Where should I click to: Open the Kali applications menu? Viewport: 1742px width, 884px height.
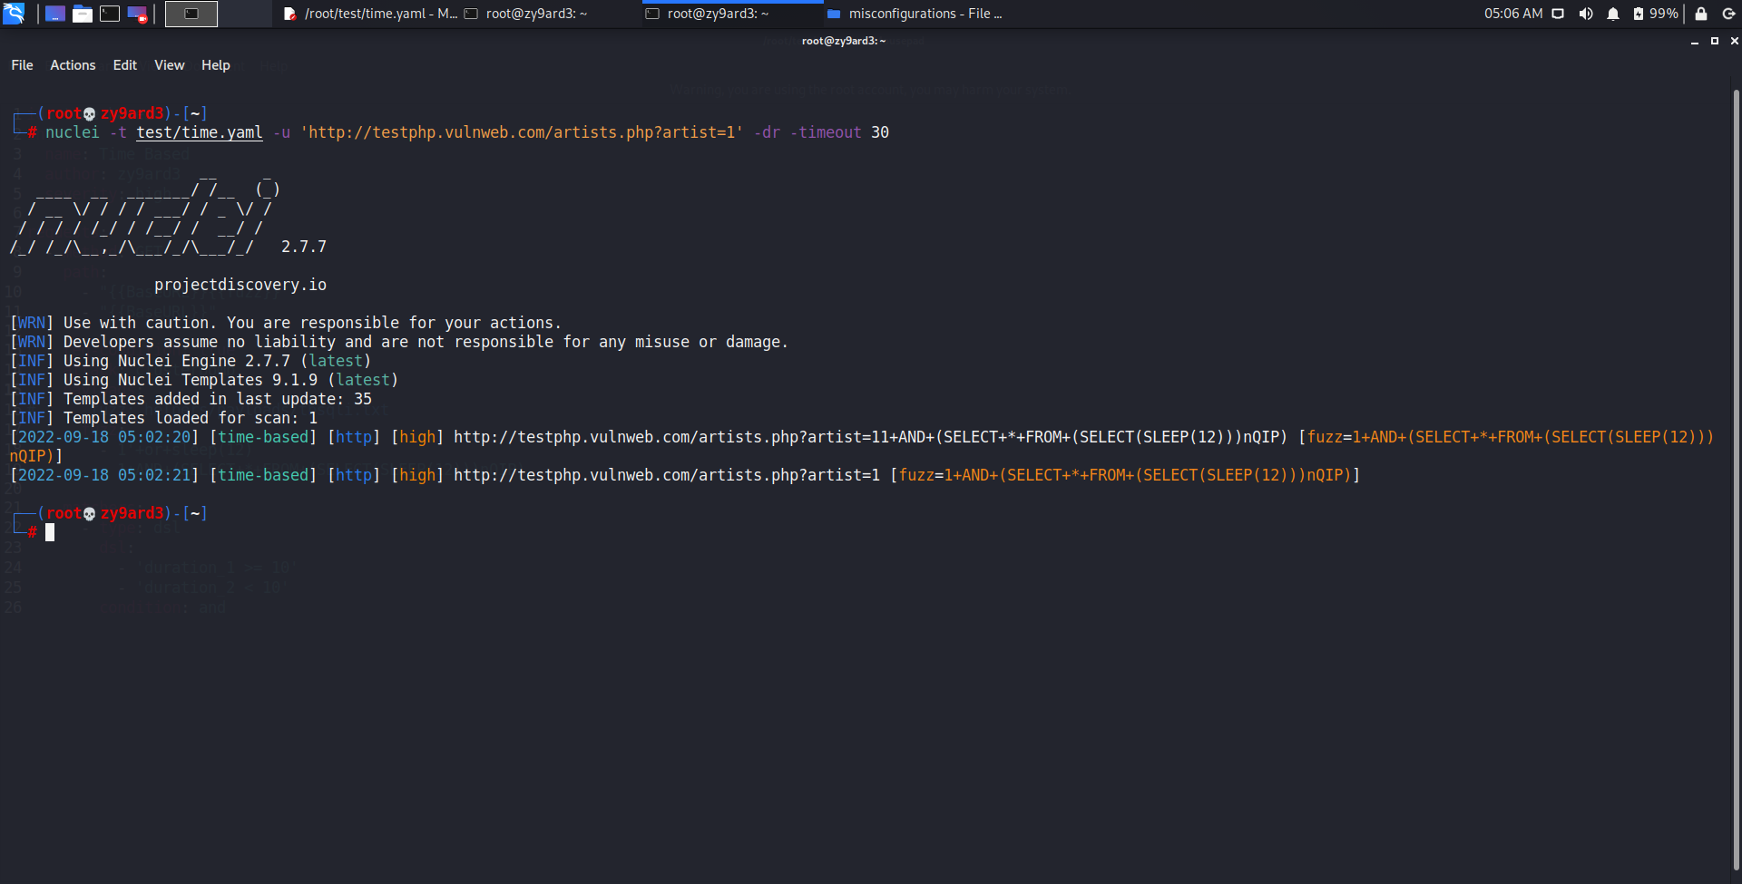coord(14,13)
